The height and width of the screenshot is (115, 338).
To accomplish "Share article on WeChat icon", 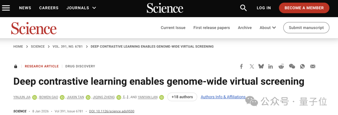I will point(292,66).
